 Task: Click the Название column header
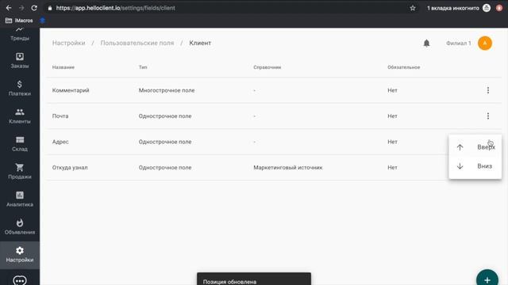63,67
